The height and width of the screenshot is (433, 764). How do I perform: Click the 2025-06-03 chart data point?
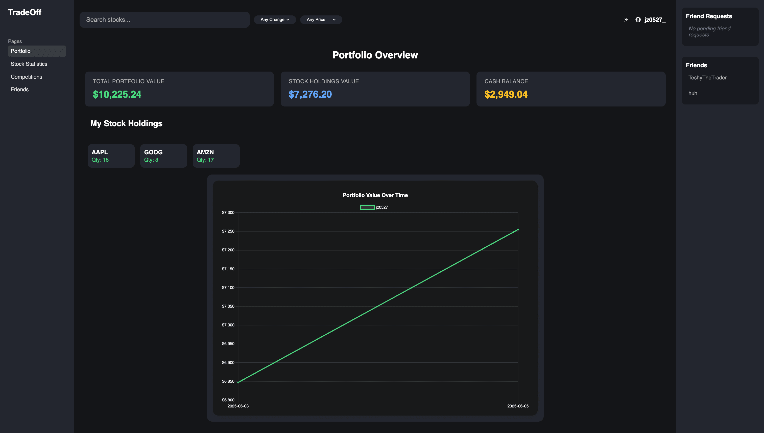pos(238,382)
